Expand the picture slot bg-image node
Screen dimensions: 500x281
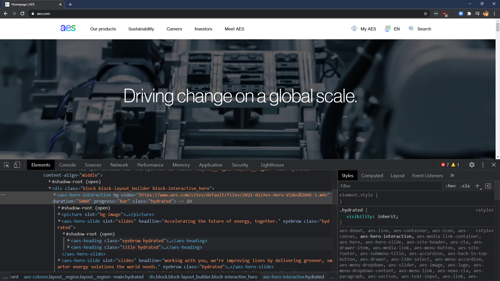click(59, 214)
